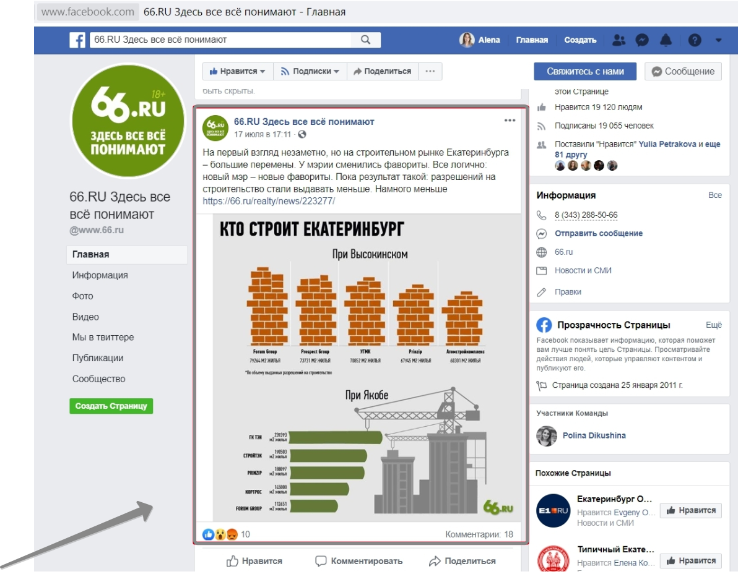Open the Нравится dropdown button

(238, 72)
